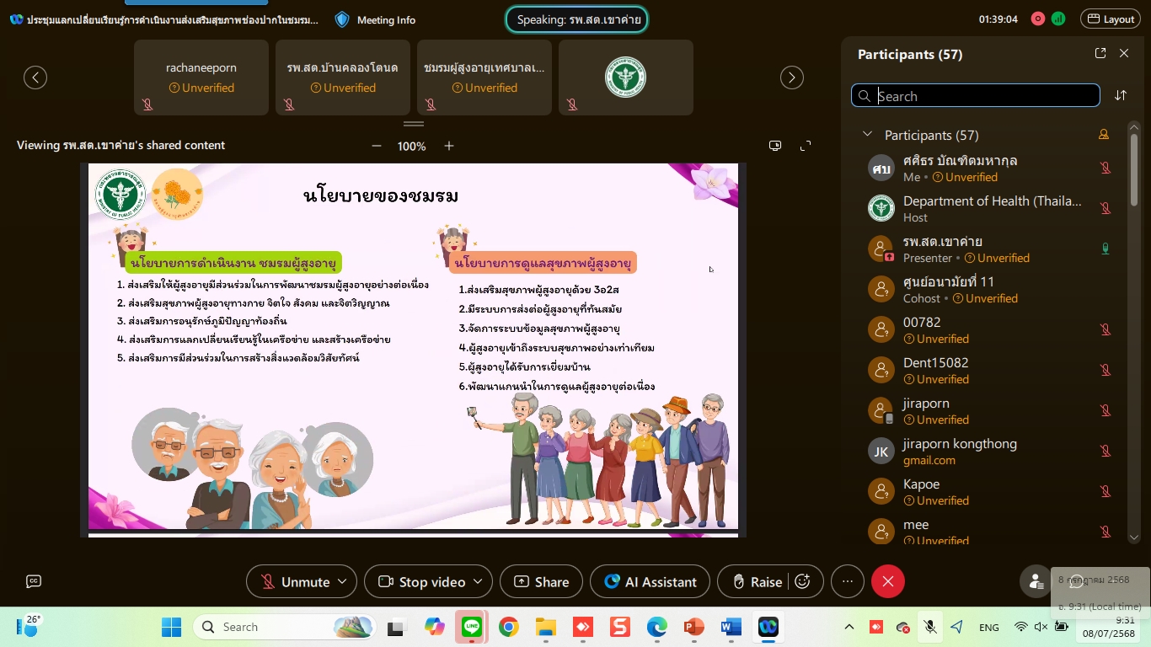Stop video camera

pyautogui.click(x=421, y=582)
